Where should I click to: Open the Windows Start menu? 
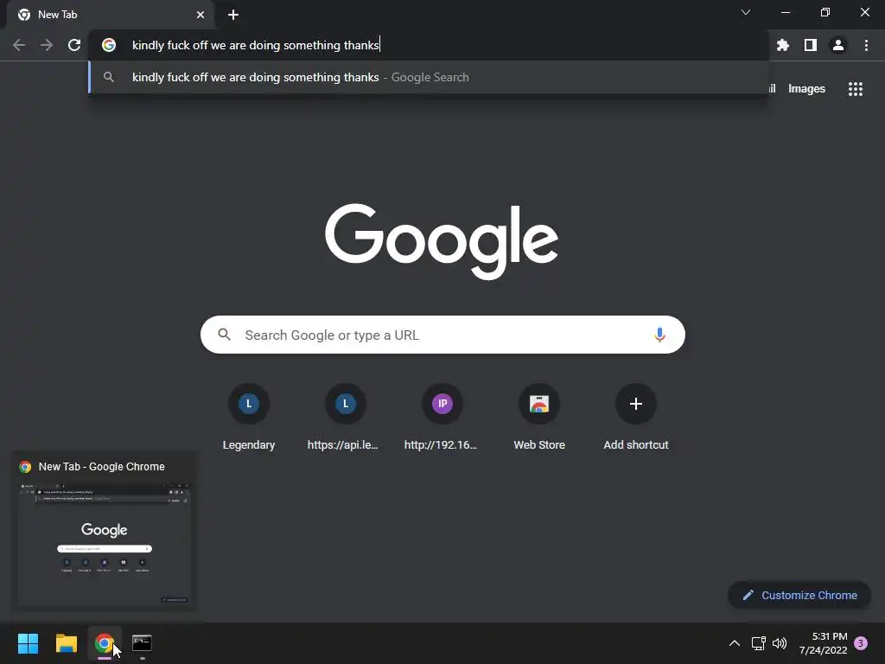point(29,643)
